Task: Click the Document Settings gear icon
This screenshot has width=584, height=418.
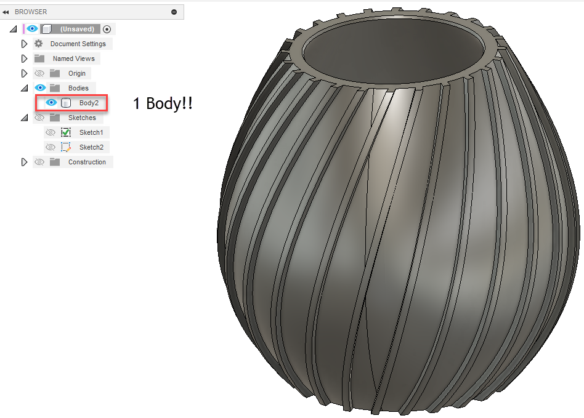Action: (38, 43)
